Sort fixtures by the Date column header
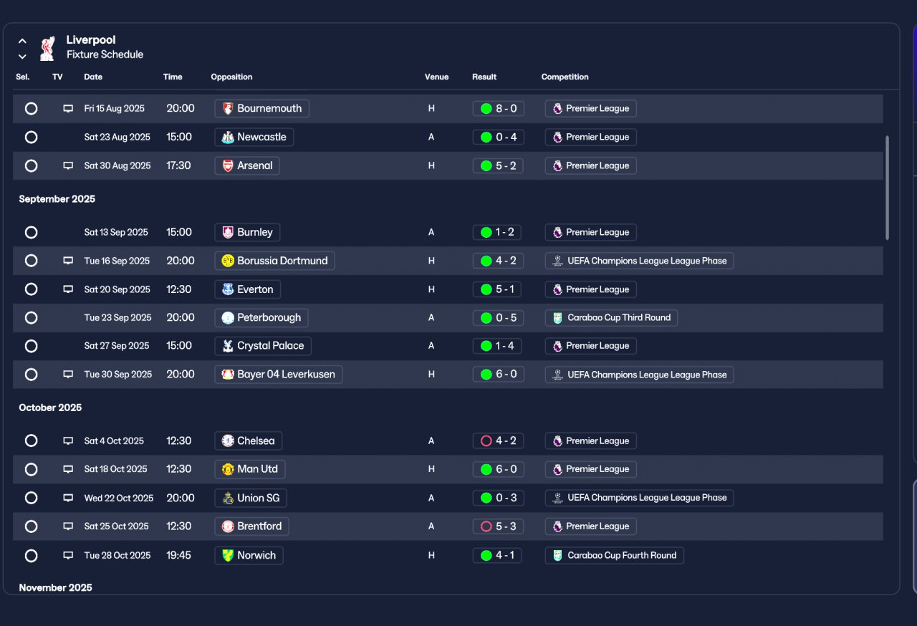917x626 pixels. (x=93, y=77)
